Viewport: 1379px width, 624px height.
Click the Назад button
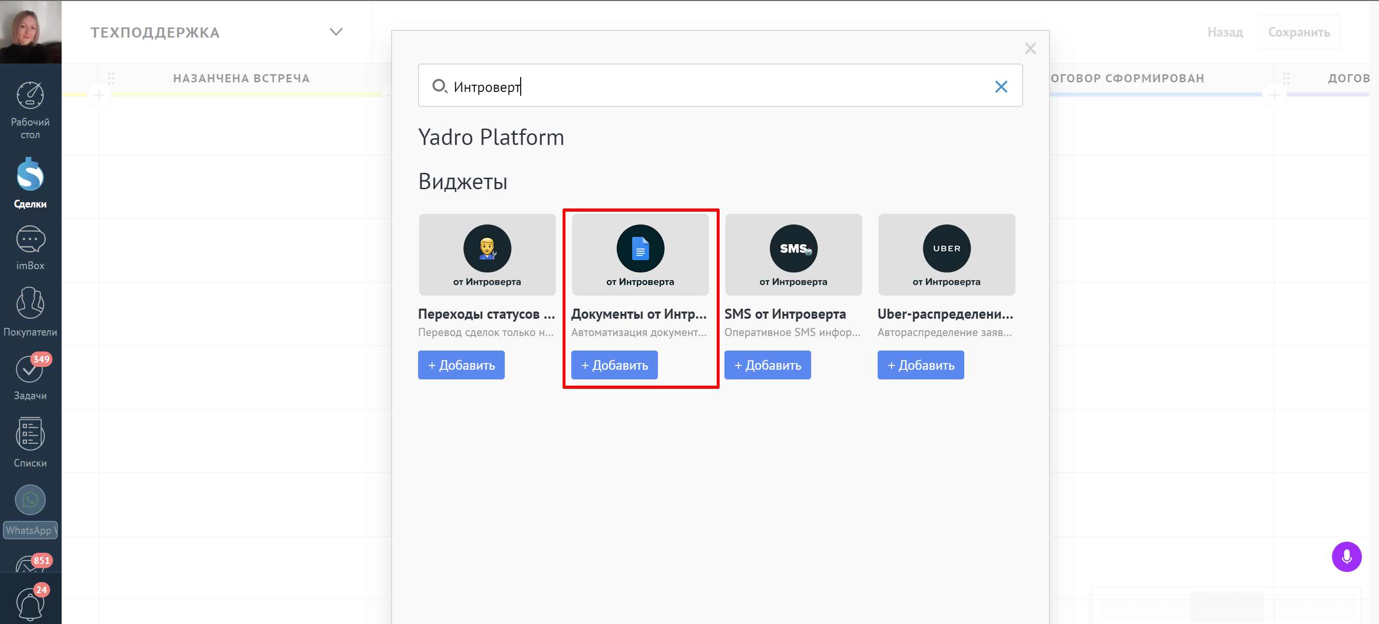click(x=1224, y=32)
